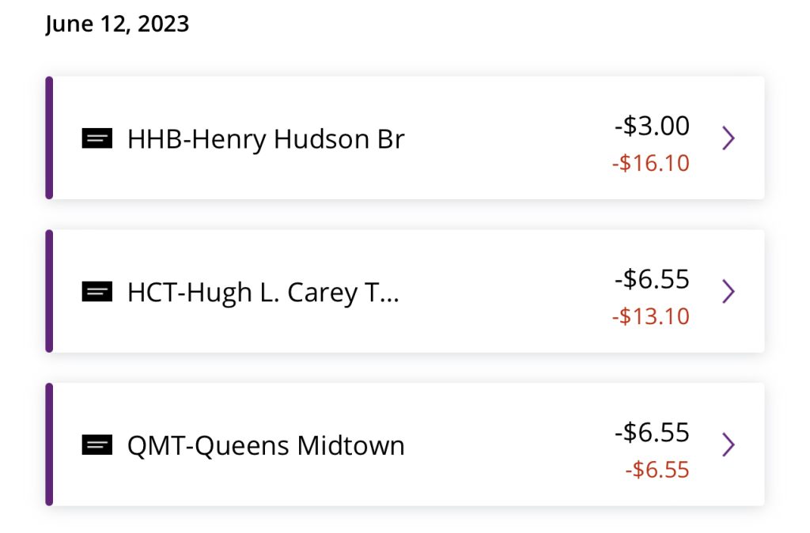Screen dimensions: 810x533
Task: Expand the Queens Midtown transaction chevron
Action: (729, 444)
